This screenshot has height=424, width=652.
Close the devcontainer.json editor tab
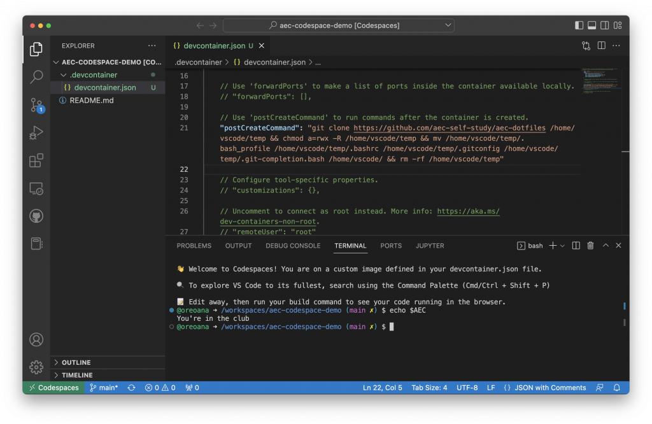pyautogui.click(x=262, y=46)
